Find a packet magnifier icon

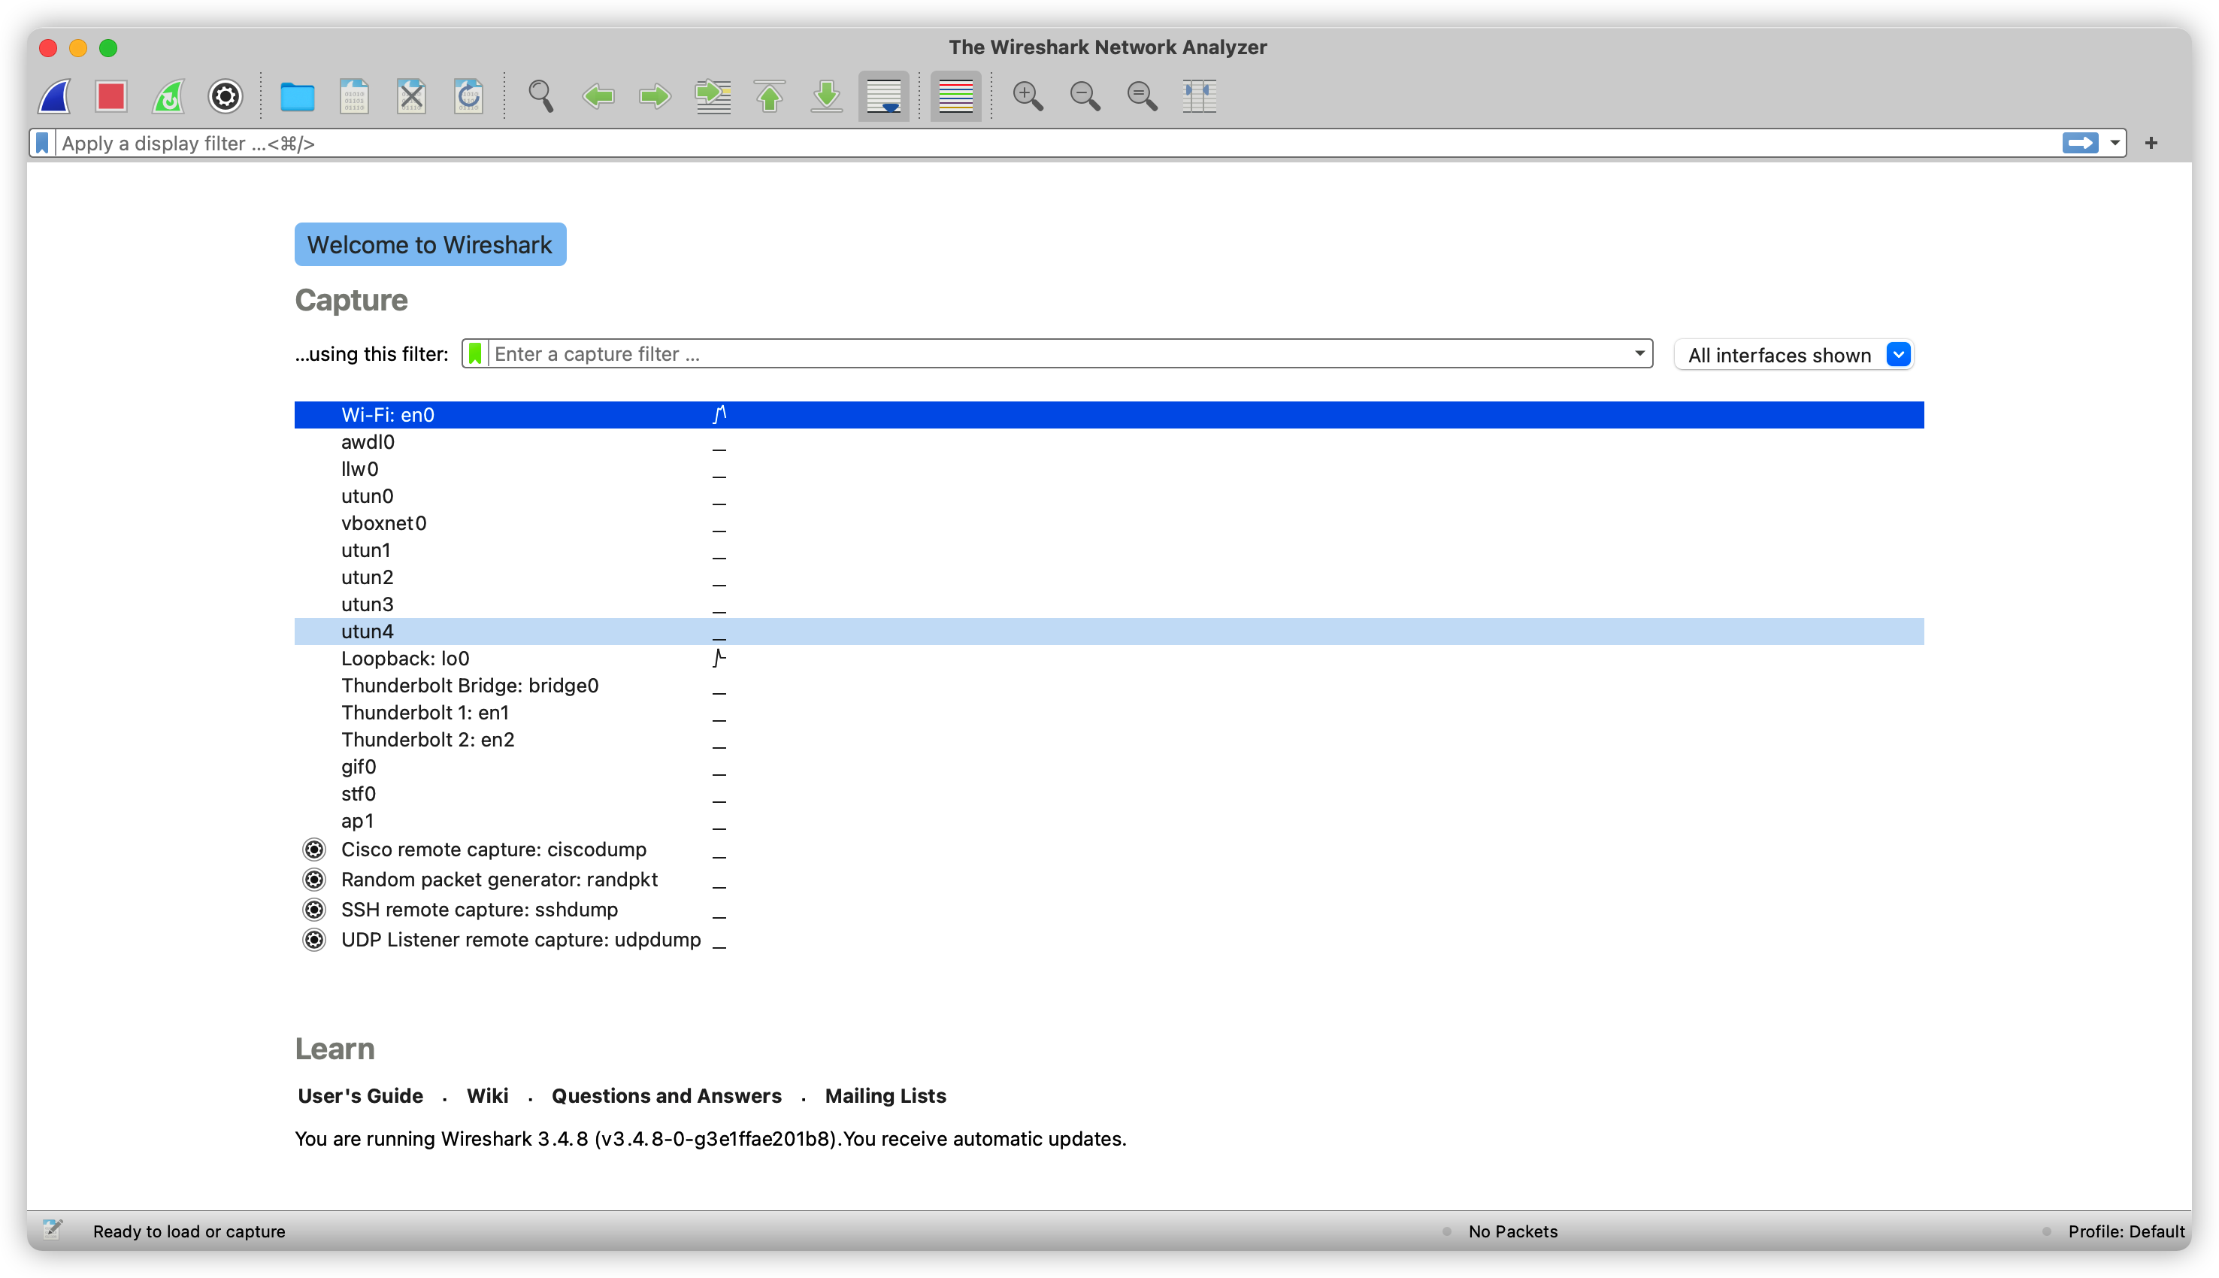point(541,95)
